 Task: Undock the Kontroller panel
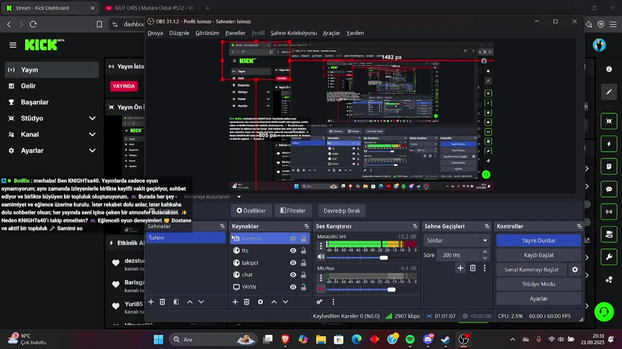pos(579,226)
